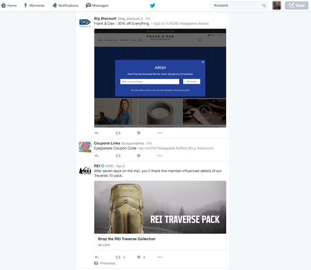Open the Frank & Oak tweet image
This screenshot has height=270, width=311.
tap(160, 78)
